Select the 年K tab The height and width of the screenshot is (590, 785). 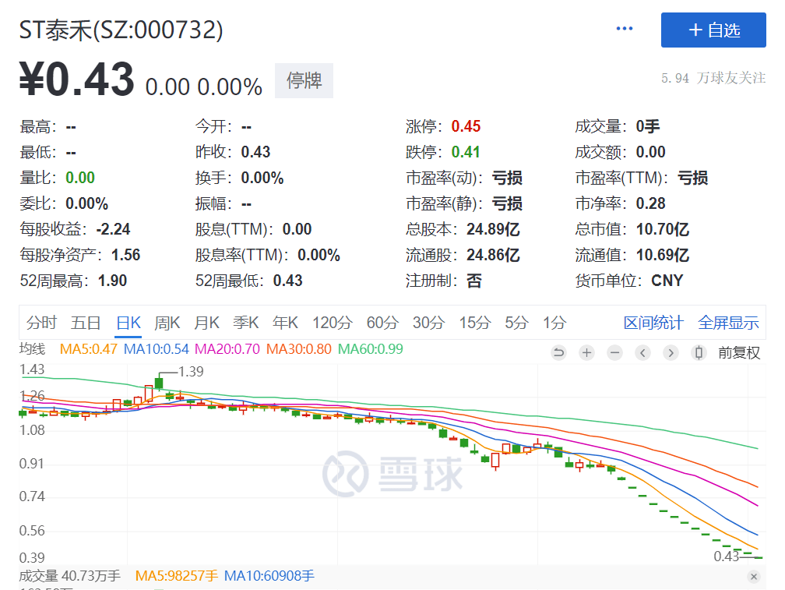click(x=285, y=323)
